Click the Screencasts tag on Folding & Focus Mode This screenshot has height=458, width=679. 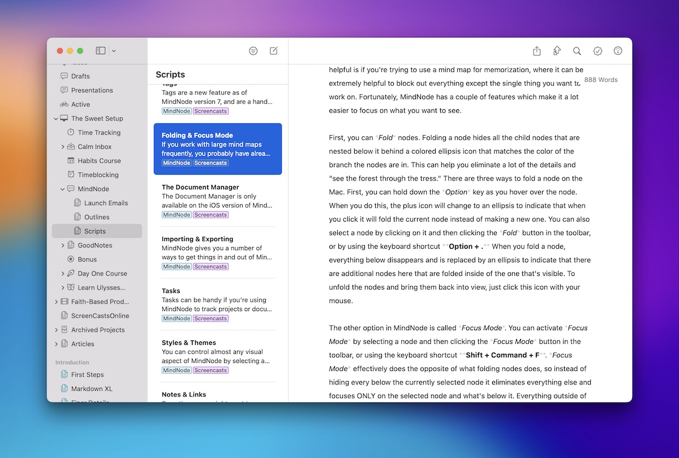pos(210,163)
